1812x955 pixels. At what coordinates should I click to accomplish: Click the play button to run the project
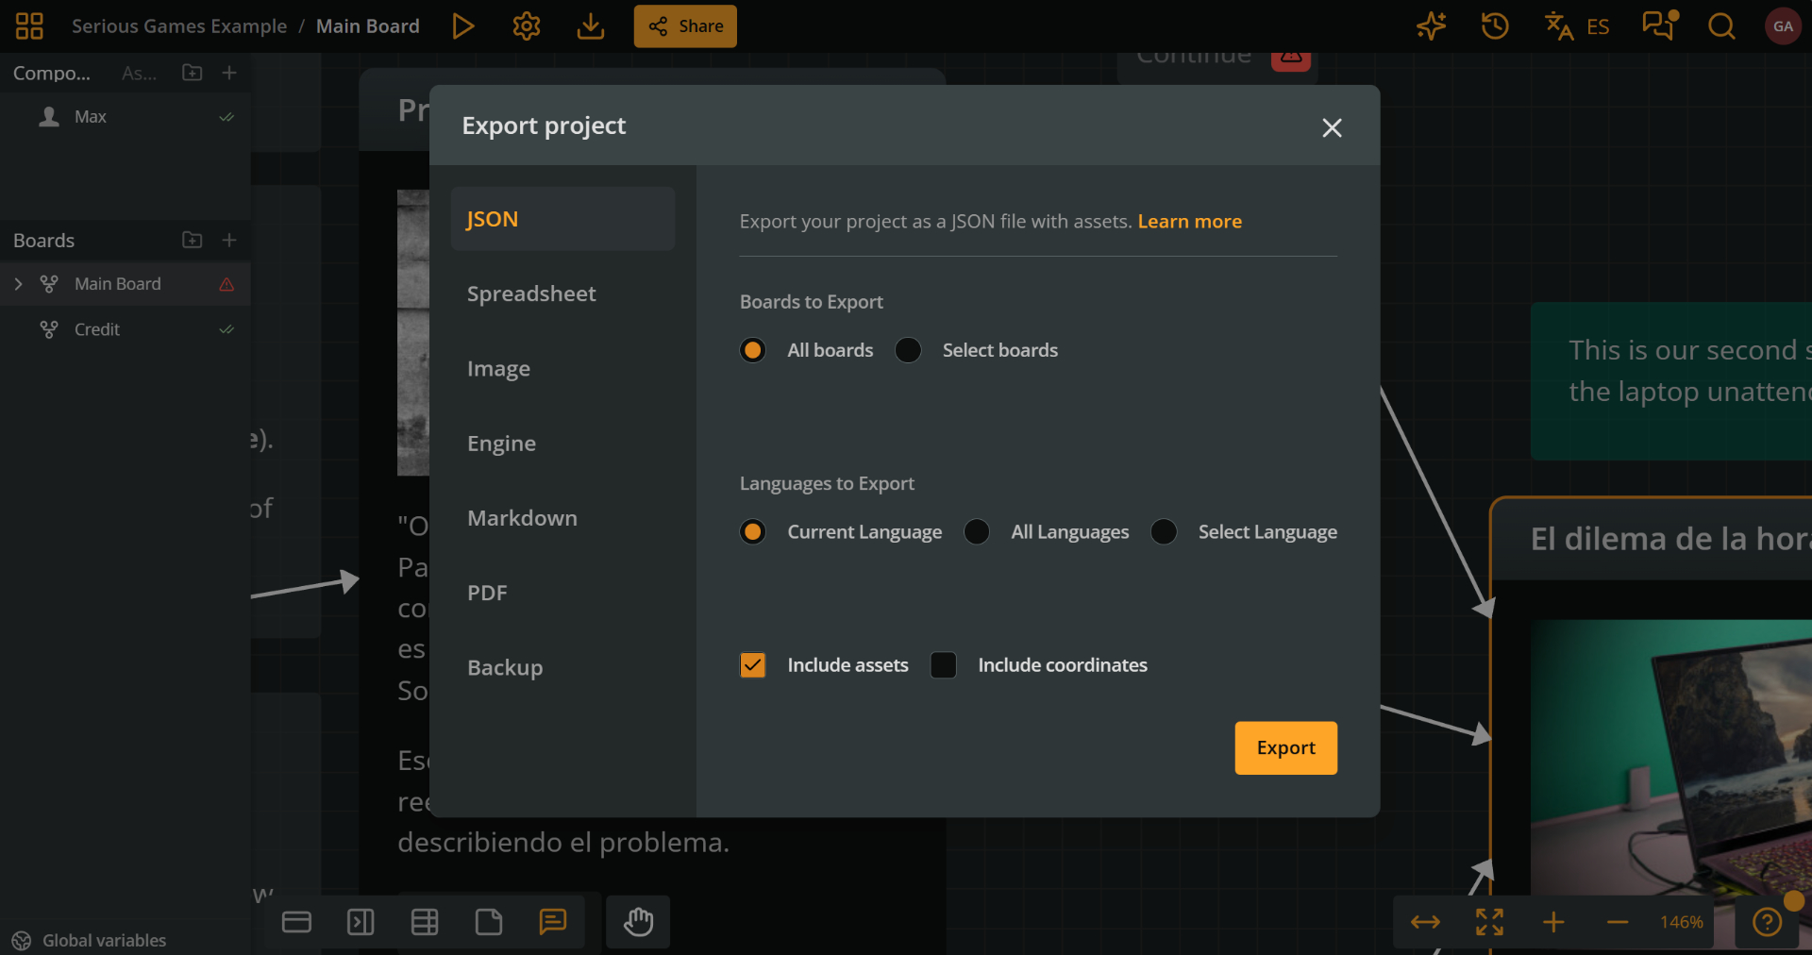(x=463, y=25)
